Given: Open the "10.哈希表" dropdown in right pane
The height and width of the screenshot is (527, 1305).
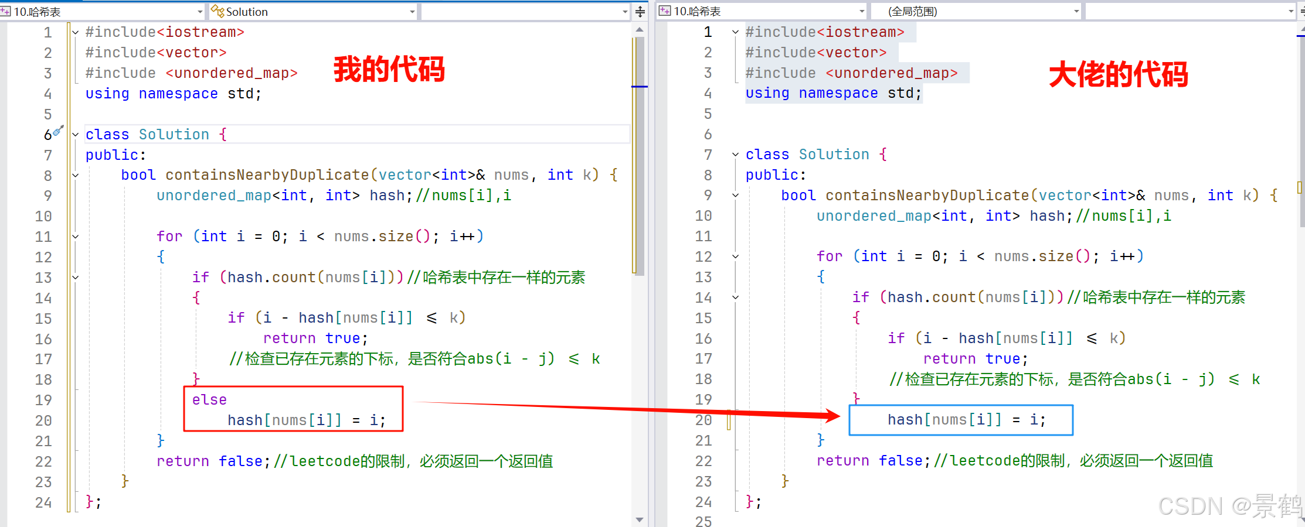Looking at the screenshot, I should 860,11.
